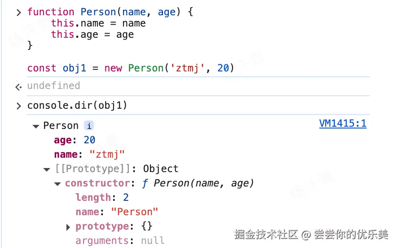This screenshot has width=396, height=248.
Task: Click the f Person(name, age) function value
Action: click(x=198, y=183)
